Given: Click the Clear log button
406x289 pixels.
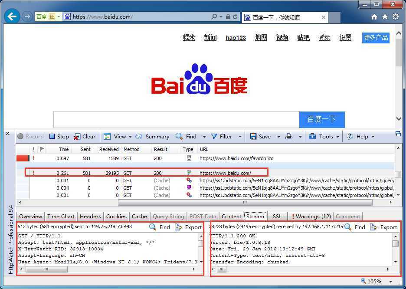Looking at the screenshot, I should [85, 136].
